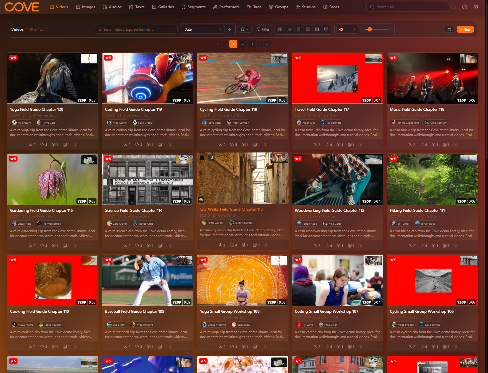Open Cove Music Room studio link
The height and width of the screenshot is (373, 488).
coord(421,115)
